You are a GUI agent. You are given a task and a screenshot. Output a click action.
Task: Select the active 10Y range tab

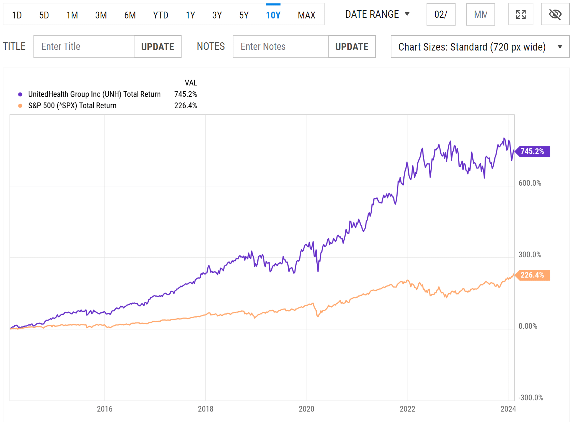pos(273,15)
